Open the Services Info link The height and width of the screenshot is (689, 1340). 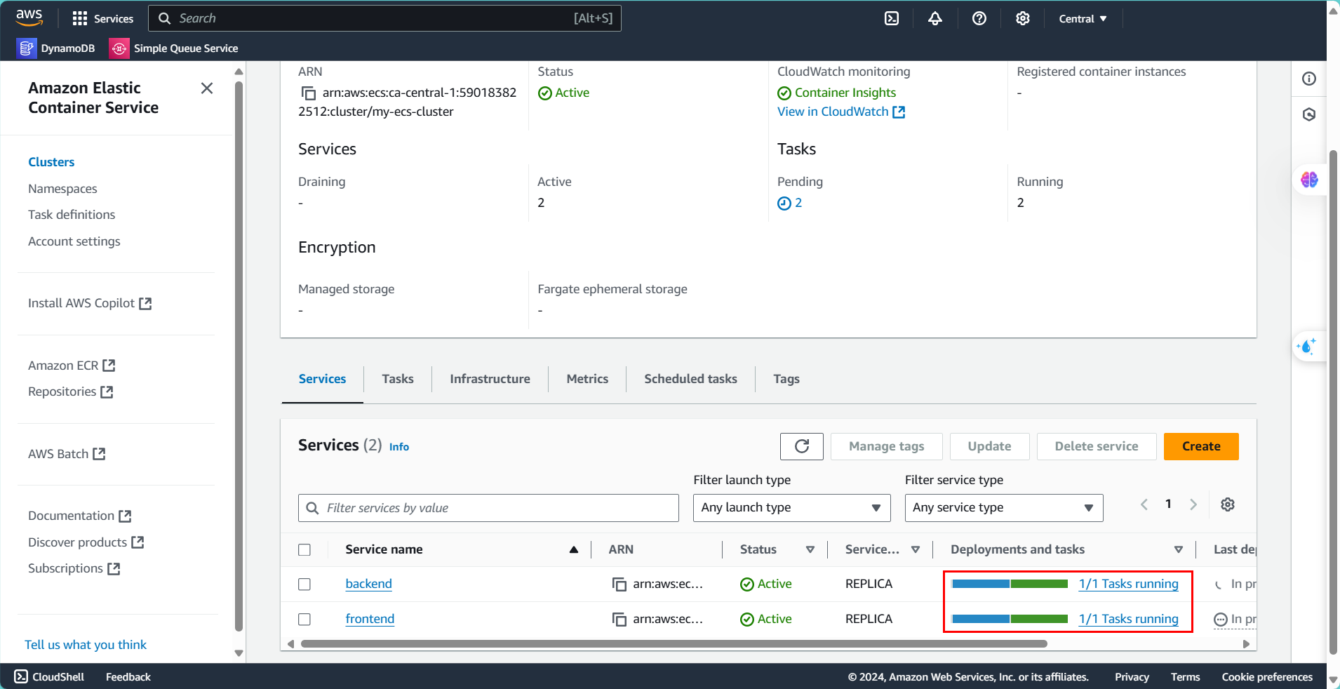click(x=399, y=447)
